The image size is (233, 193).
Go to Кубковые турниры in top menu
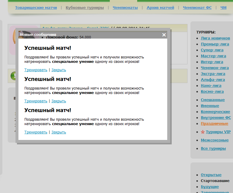[85, 7]
